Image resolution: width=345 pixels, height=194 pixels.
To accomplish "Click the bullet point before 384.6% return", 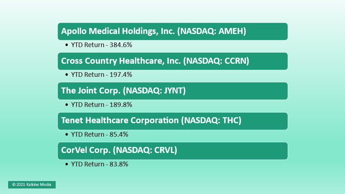I will click(x=67, y=45).
